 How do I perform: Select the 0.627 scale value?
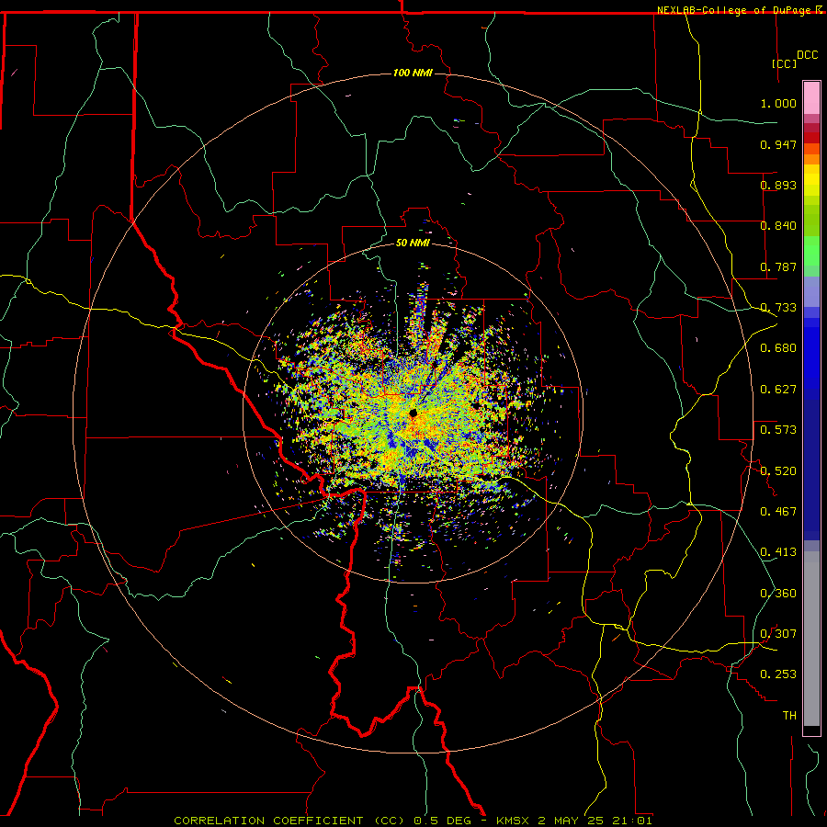tap(778, 390)
